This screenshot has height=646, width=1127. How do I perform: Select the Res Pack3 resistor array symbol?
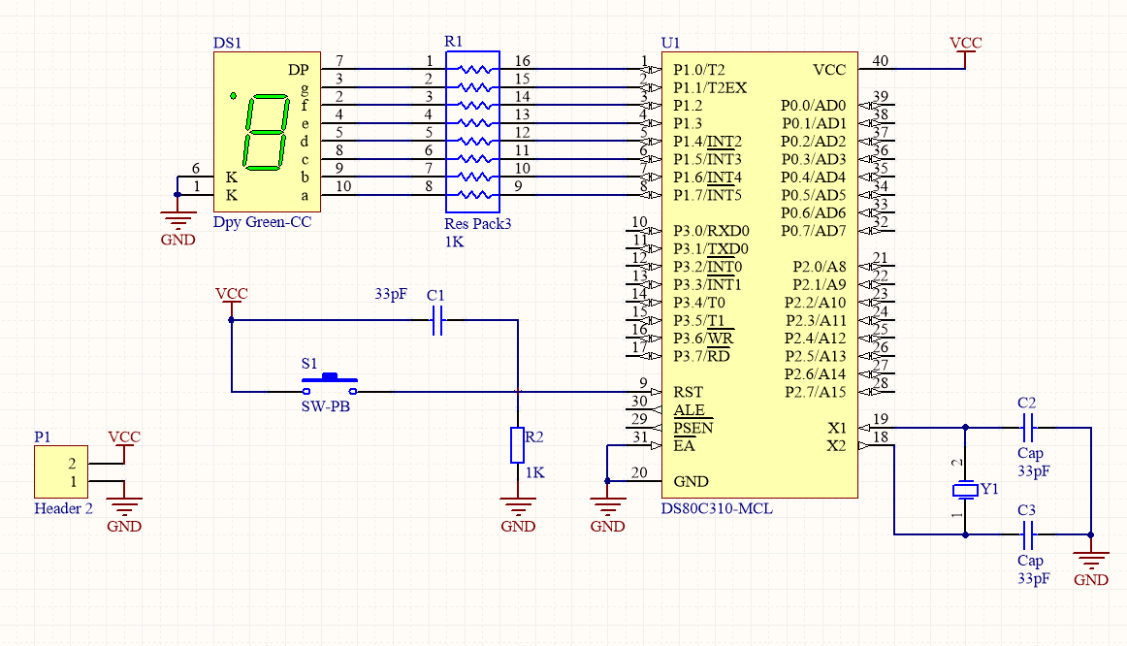pyautogui.click(x=472, y=132)
